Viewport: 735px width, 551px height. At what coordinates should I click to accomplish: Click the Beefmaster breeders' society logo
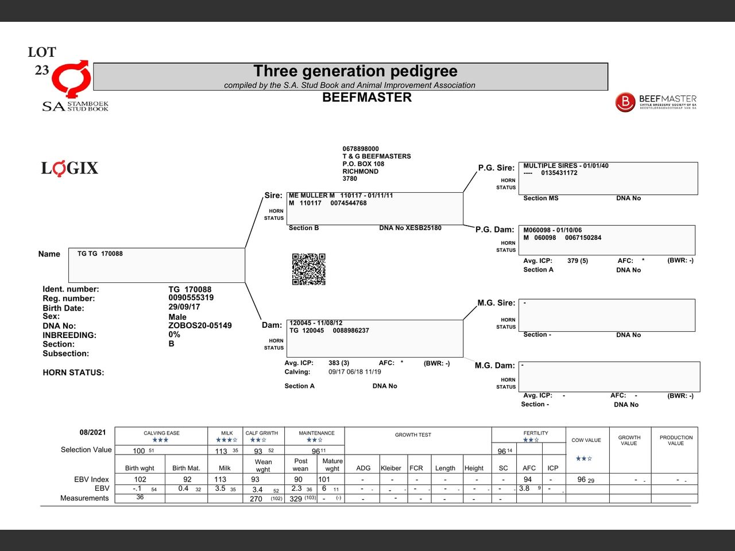tap(656, 102)
